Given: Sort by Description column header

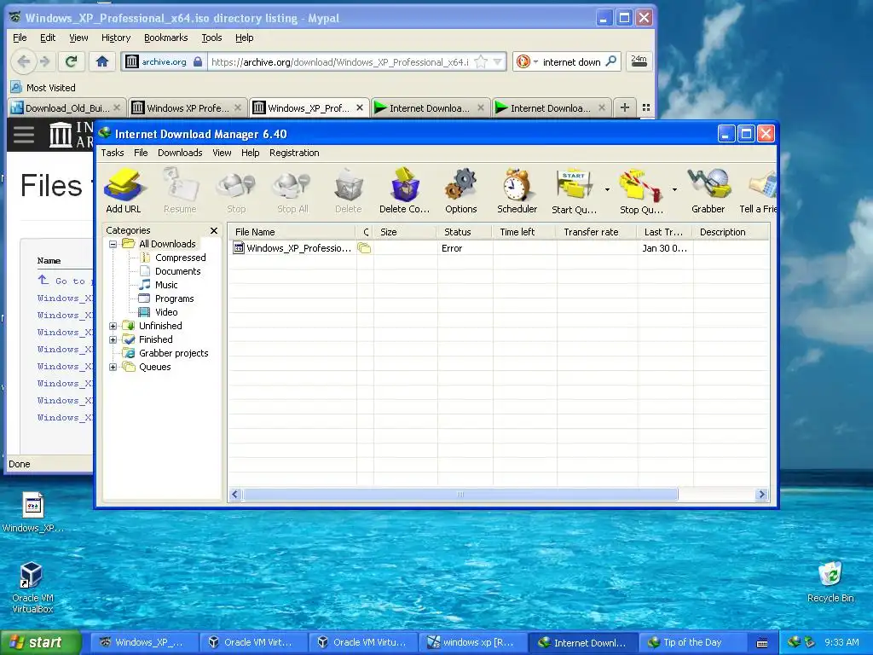Looking at the screenshot, I should pos(731,232).
